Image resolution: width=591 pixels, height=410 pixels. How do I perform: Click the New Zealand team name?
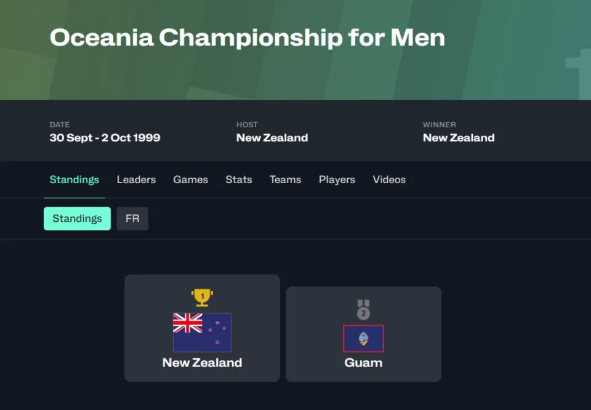[x=202, y=363]
